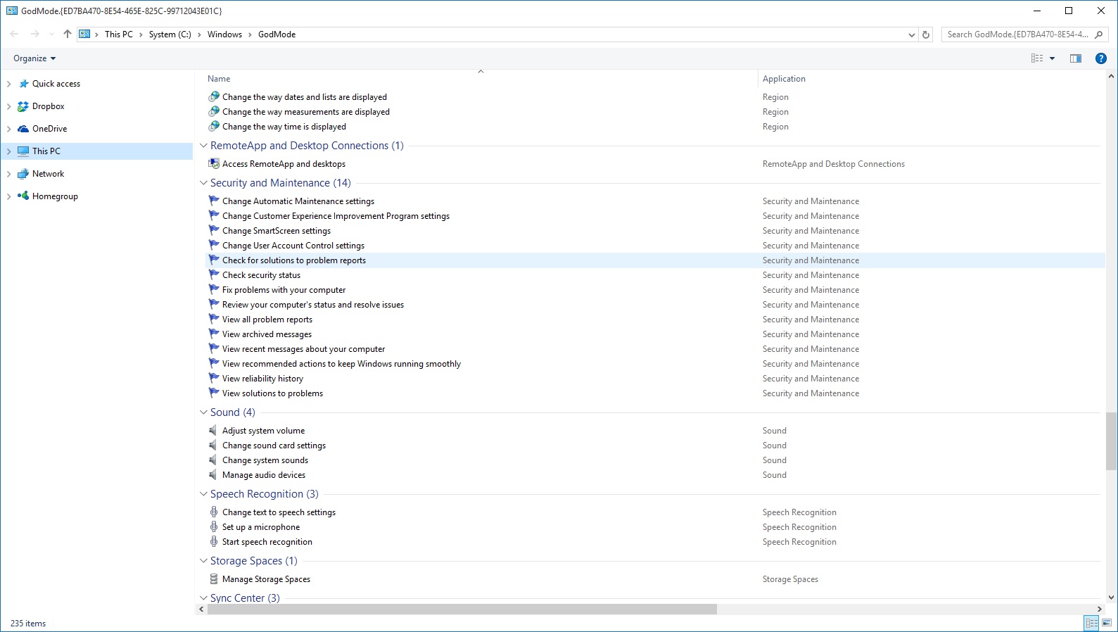The width and height of the screenshot is (1118, 632).
Task: Open Change User Account Control settings
Action: coord(293,246)
